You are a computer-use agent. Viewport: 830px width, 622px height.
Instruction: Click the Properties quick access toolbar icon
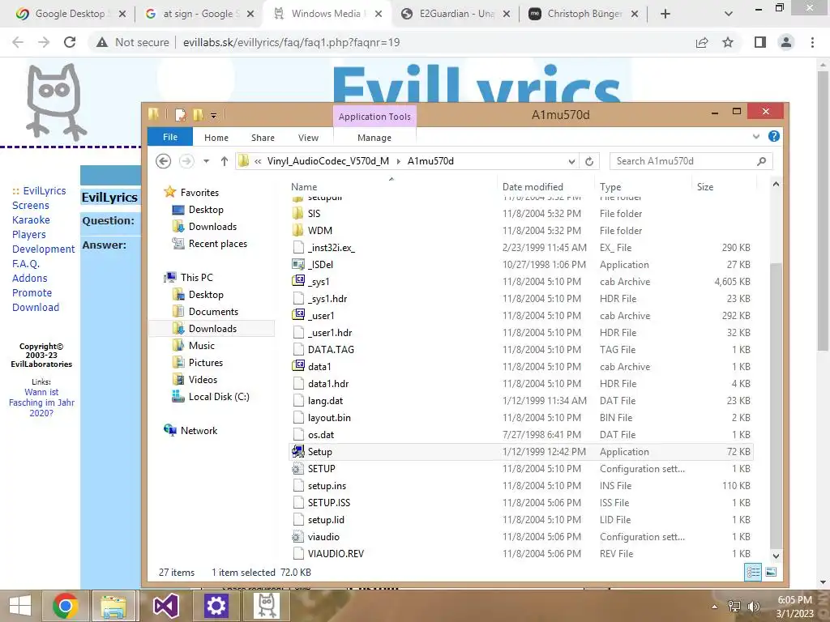pos(181,114)
